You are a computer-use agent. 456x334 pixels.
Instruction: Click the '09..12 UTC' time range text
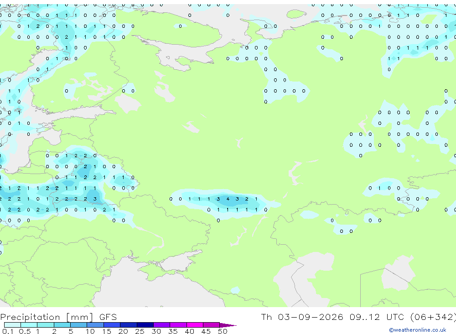377,317
